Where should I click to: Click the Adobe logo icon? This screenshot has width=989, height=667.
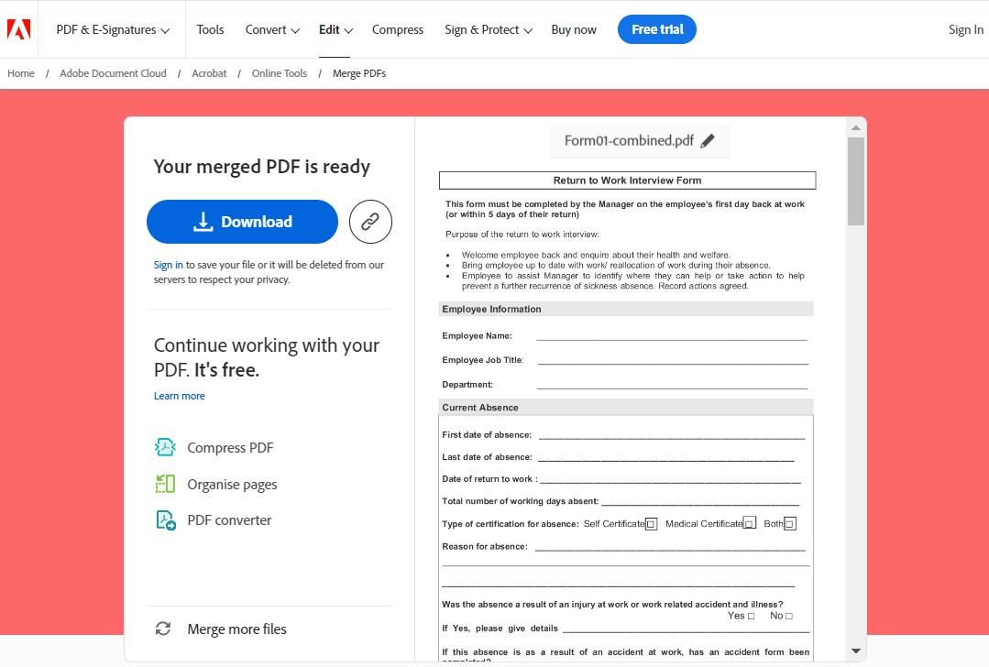point(18,29)
